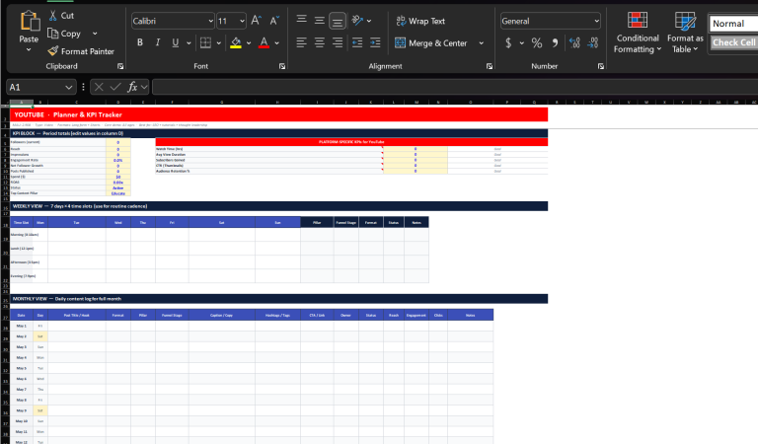Open the Copy options arrow
Screen dimensions: 758x444
coord(95,34)
